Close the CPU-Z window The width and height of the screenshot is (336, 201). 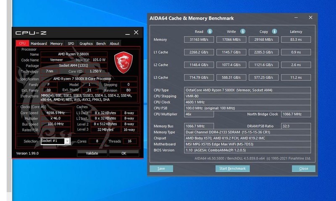[136, 33]
